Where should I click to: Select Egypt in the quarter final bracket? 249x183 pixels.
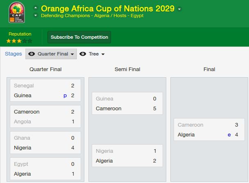click(x=21, y=164)
